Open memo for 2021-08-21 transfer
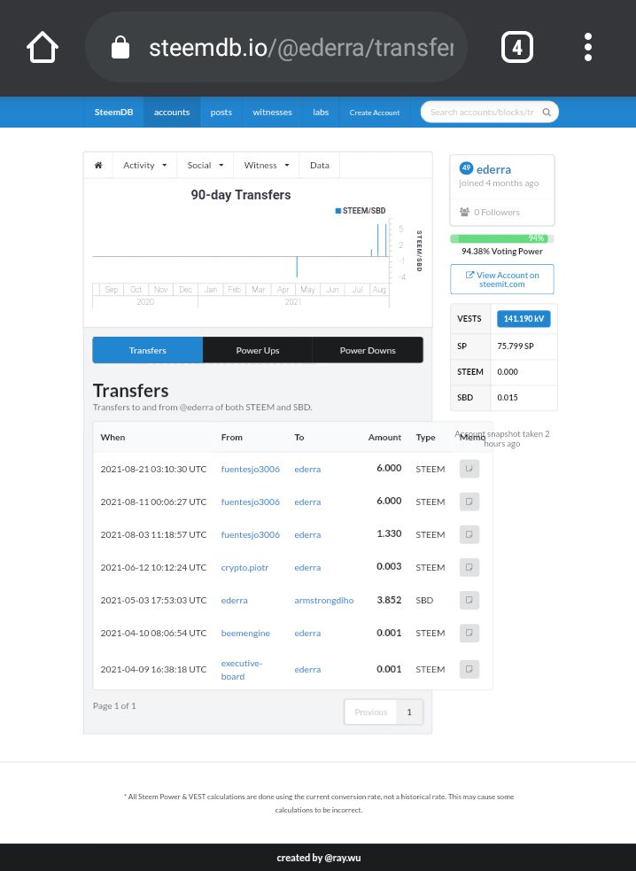The image size is (636, 871). [469, 469]
